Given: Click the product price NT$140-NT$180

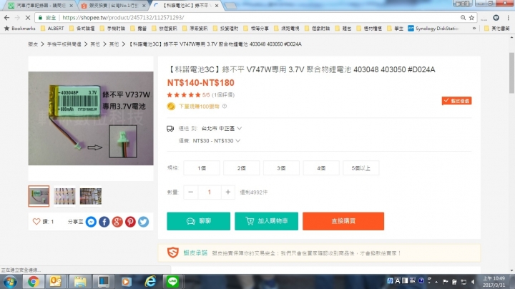Looking at the screenshot, I should click(x=201, y=83).
